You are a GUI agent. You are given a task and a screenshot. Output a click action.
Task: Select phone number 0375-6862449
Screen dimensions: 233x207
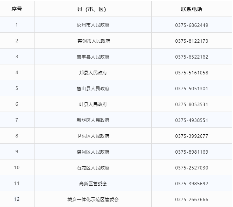pos(192,25)
